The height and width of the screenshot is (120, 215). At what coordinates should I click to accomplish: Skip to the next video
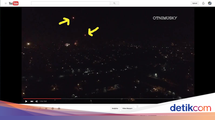click(x=32, y=101)
